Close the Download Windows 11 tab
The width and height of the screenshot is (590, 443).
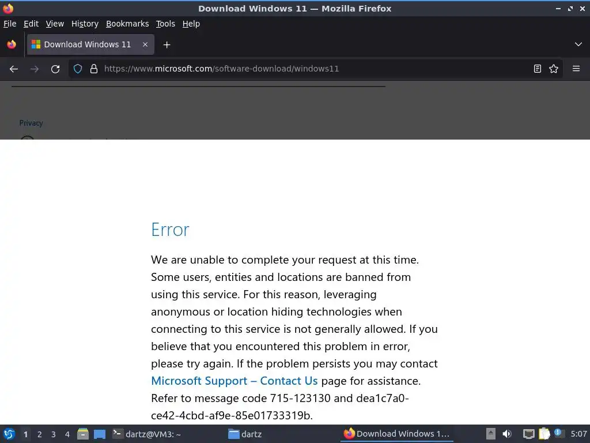[x=145, y=44]
